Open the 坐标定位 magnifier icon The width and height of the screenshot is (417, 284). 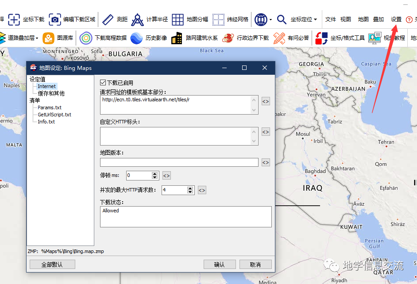coord(282,19)
